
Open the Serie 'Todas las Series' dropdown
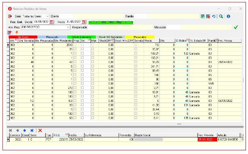pyautogui.click(x=47, y=16)
